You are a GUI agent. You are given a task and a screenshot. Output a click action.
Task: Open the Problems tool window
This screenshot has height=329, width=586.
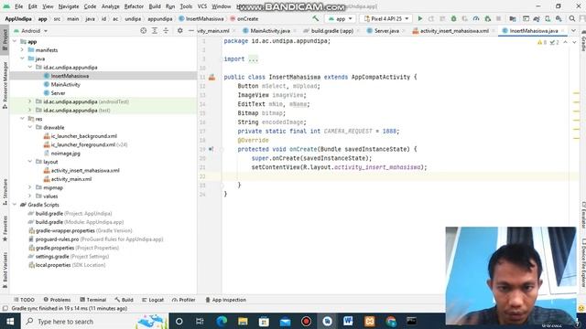57,300
